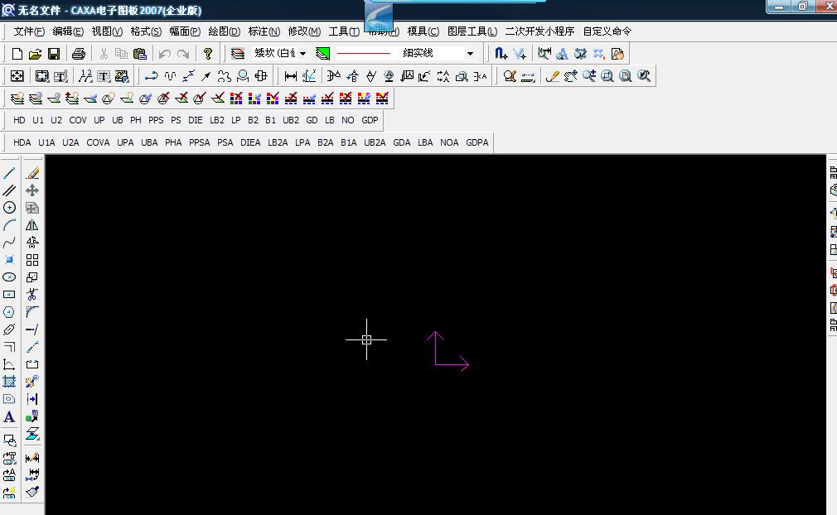Click the red line style preview

(364, 53)
